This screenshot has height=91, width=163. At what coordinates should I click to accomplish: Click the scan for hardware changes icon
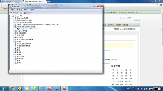click(x=31, y=13)
